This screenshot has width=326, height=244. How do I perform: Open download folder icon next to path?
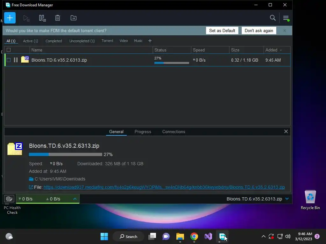(31, 179)
